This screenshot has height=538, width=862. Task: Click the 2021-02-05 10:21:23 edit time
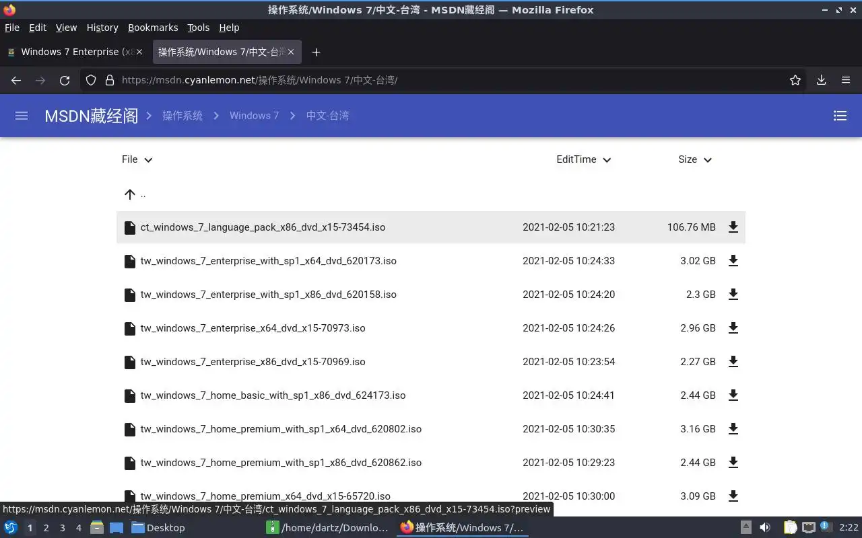(568, 227)
